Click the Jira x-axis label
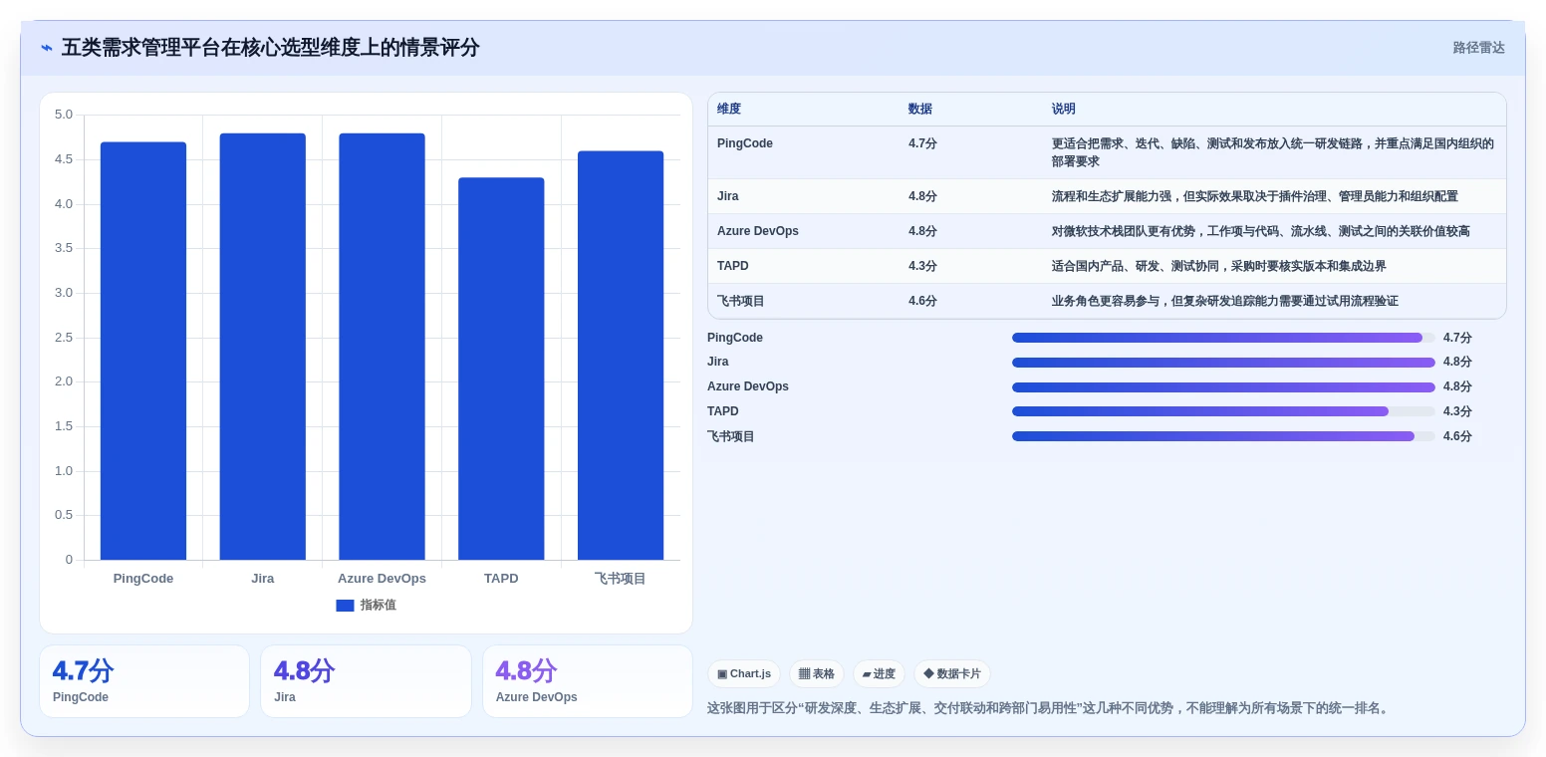 pos(263,579)
